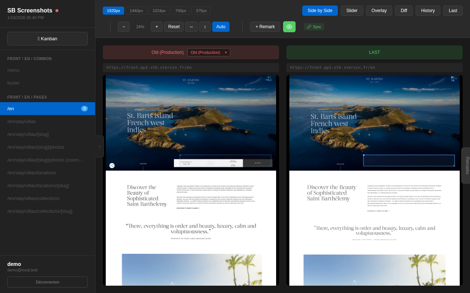Viewport: 470px width, 293px height.
Task: Click the red status dot beside SB Screenshots
Action: coord(57,11)
